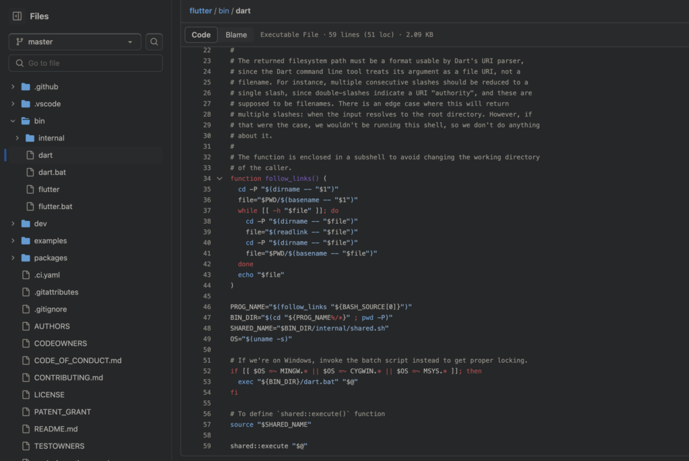Select the Code view tab
Screen dimensions: 689x461
pyautogui.click(x=201, y=35)
